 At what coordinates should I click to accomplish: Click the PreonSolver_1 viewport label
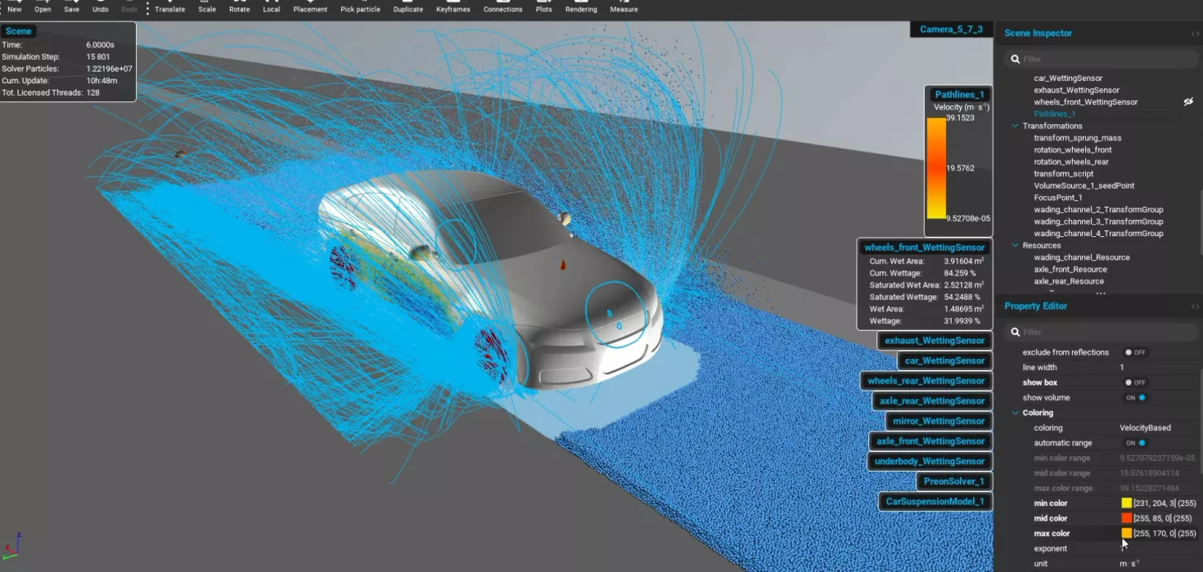[x=953, y=481]
